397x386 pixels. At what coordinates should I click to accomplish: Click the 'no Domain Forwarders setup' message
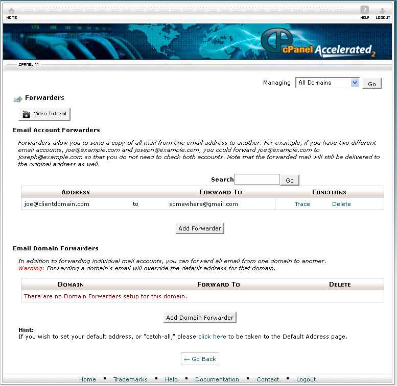click(x=105, y=296)
